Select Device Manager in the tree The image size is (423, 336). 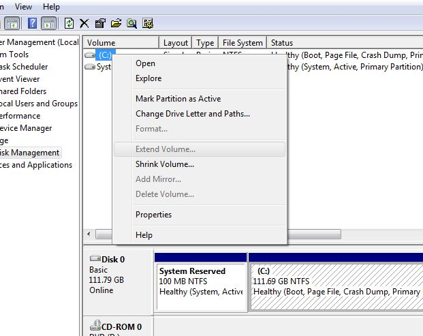[x=26, y=128]
